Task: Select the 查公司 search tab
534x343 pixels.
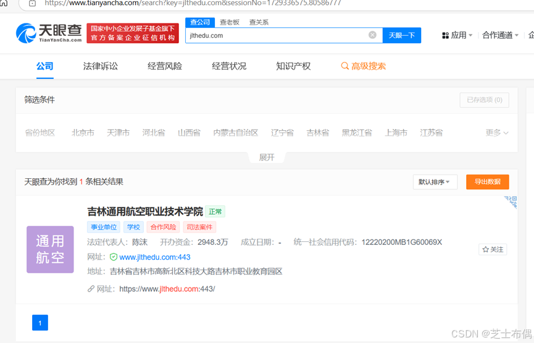Action: tap(200, 22)
